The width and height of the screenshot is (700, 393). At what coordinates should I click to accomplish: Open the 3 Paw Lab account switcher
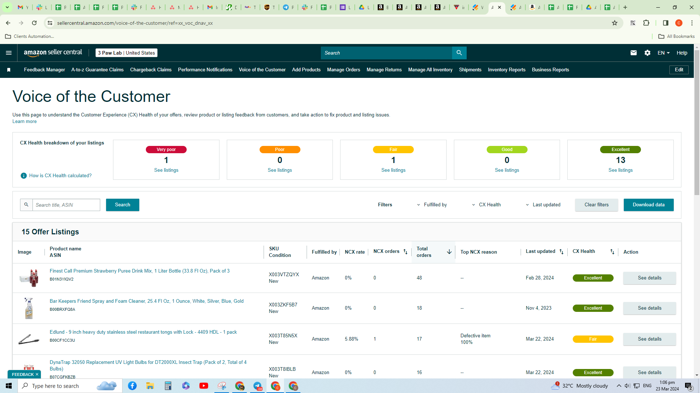click(127, 53)
